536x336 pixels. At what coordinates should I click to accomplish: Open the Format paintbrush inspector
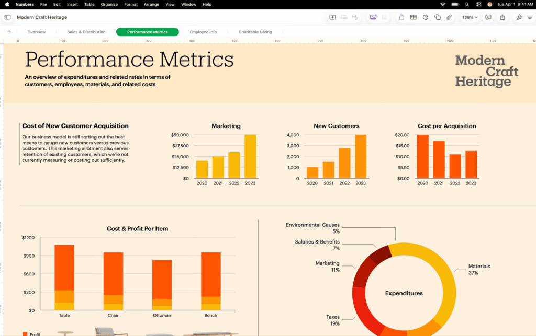point(519,17)
